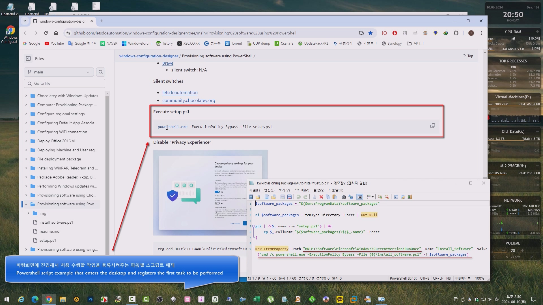This screenshot has width=543, height=305.
Task: Go to the Chrome home page button
Action: tap(56, 33)
